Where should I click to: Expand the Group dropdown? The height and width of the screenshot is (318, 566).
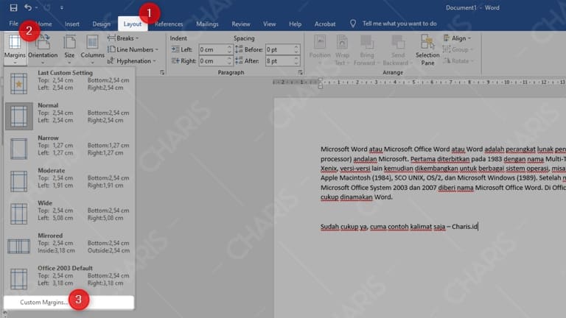coord(458,50)
